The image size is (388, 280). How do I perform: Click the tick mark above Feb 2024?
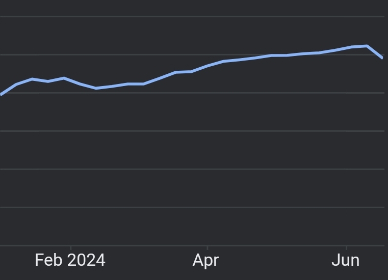(x=71, y=247)
